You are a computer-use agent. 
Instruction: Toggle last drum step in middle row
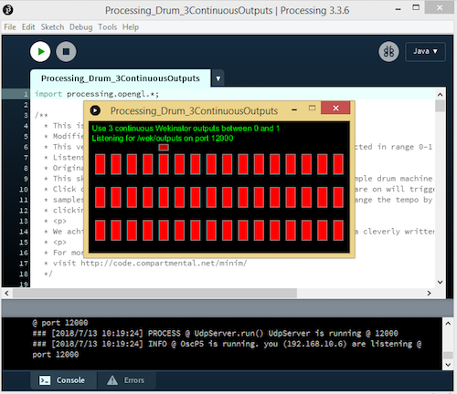coord(338,197)
